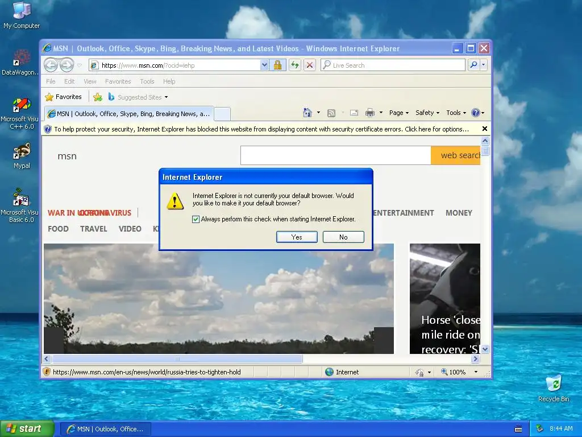Click the security shield in status bar
This screenshot has height=437, width=582.
(x=47, y=372)
